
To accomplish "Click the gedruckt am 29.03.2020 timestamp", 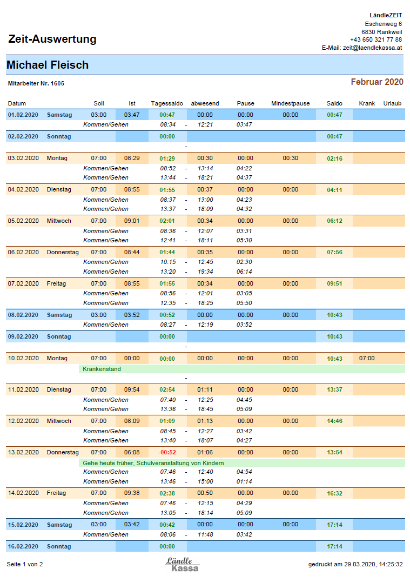I will point(355,564).
